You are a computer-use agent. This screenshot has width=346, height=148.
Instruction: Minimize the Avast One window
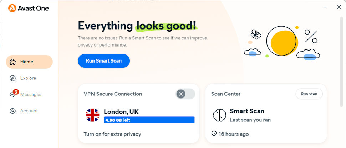tap(325, 7)
